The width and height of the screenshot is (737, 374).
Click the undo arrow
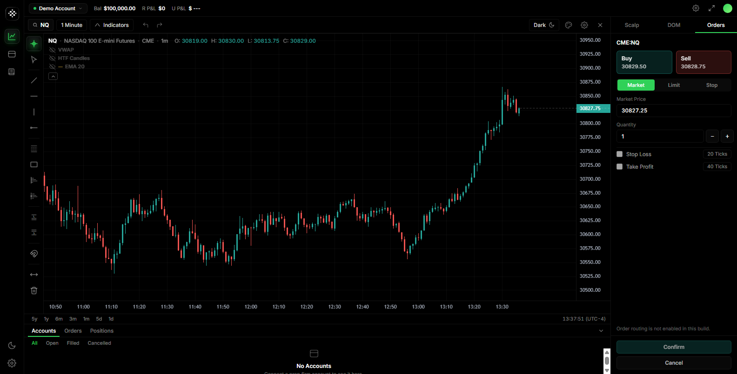[146, 25]
